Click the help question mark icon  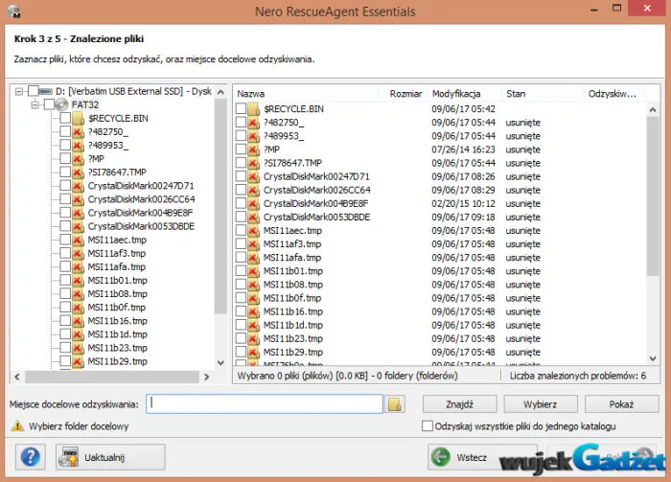click(x=31, y=457)
